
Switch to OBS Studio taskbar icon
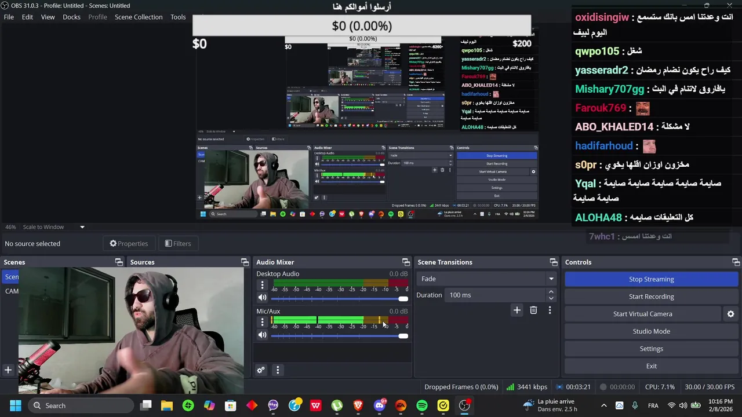[464, 405]
